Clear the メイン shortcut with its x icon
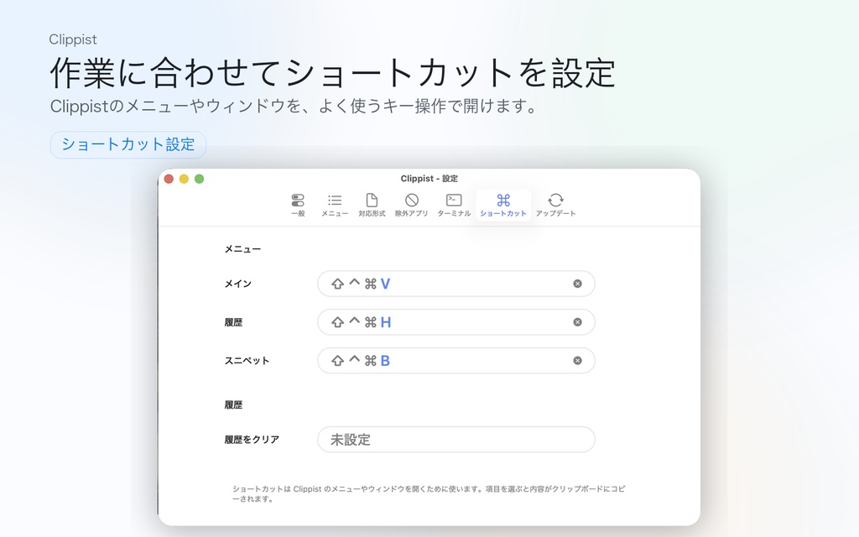 coord(577,284)
